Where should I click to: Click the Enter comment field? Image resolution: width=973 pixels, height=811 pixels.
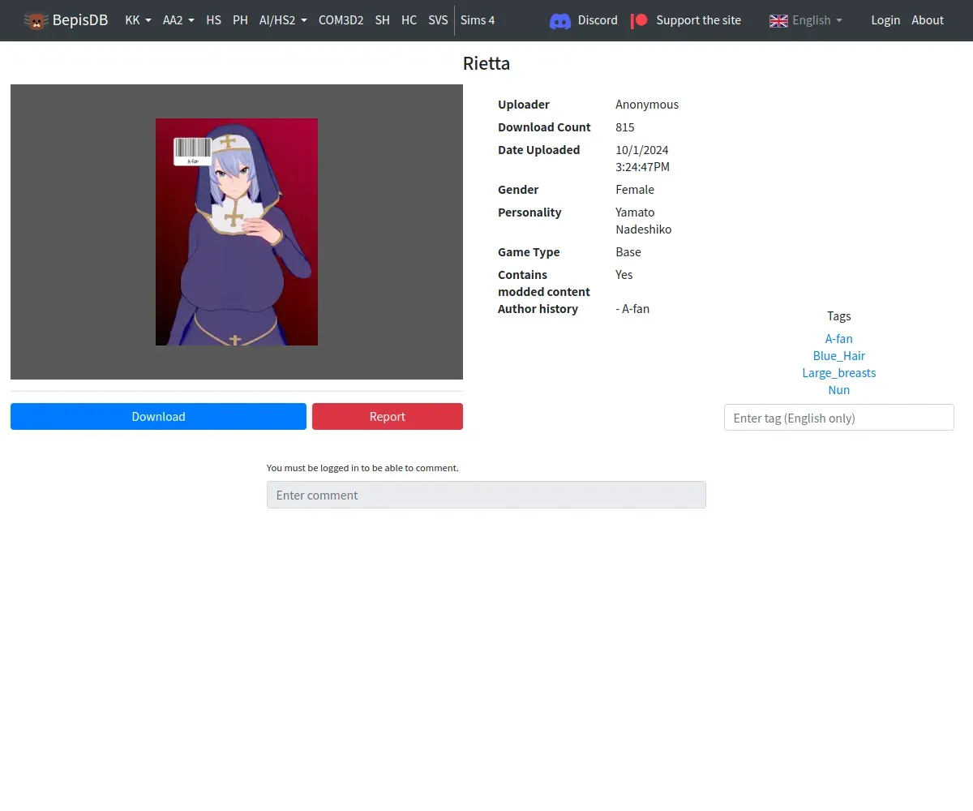[486, 495]
